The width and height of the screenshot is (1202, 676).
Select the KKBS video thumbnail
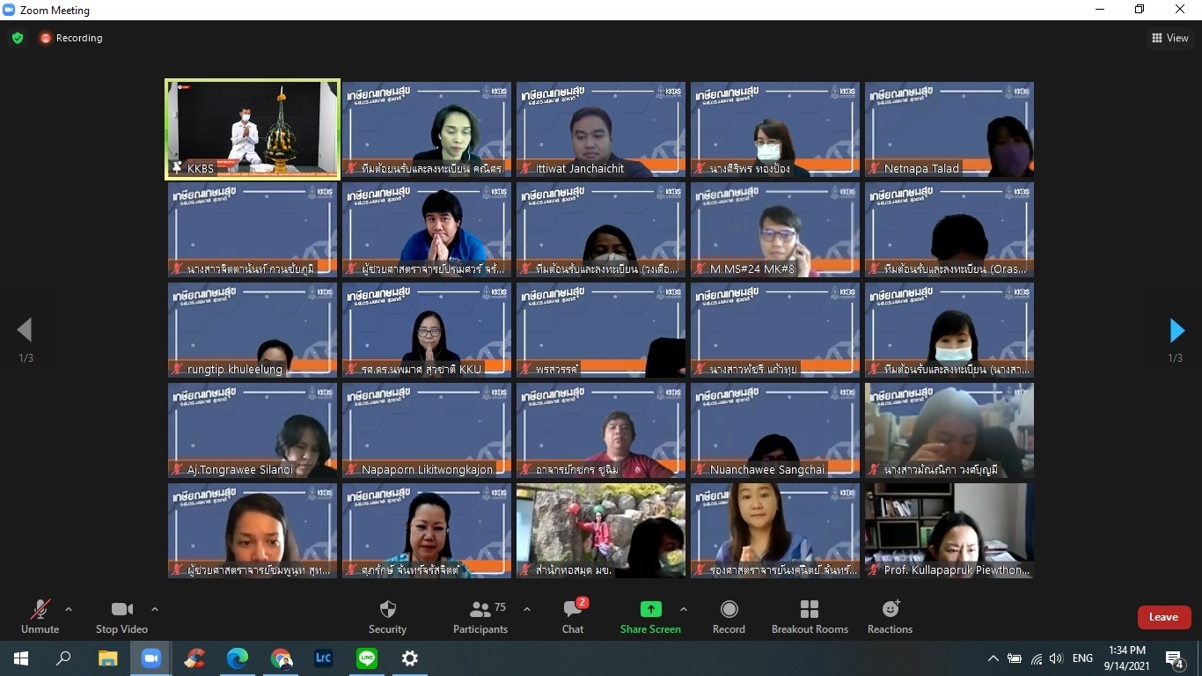(253, 129)
